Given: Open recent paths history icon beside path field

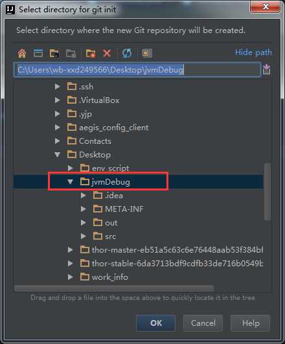Looking at the screenshot, I should pyautogui.click(x=267, y=69).
